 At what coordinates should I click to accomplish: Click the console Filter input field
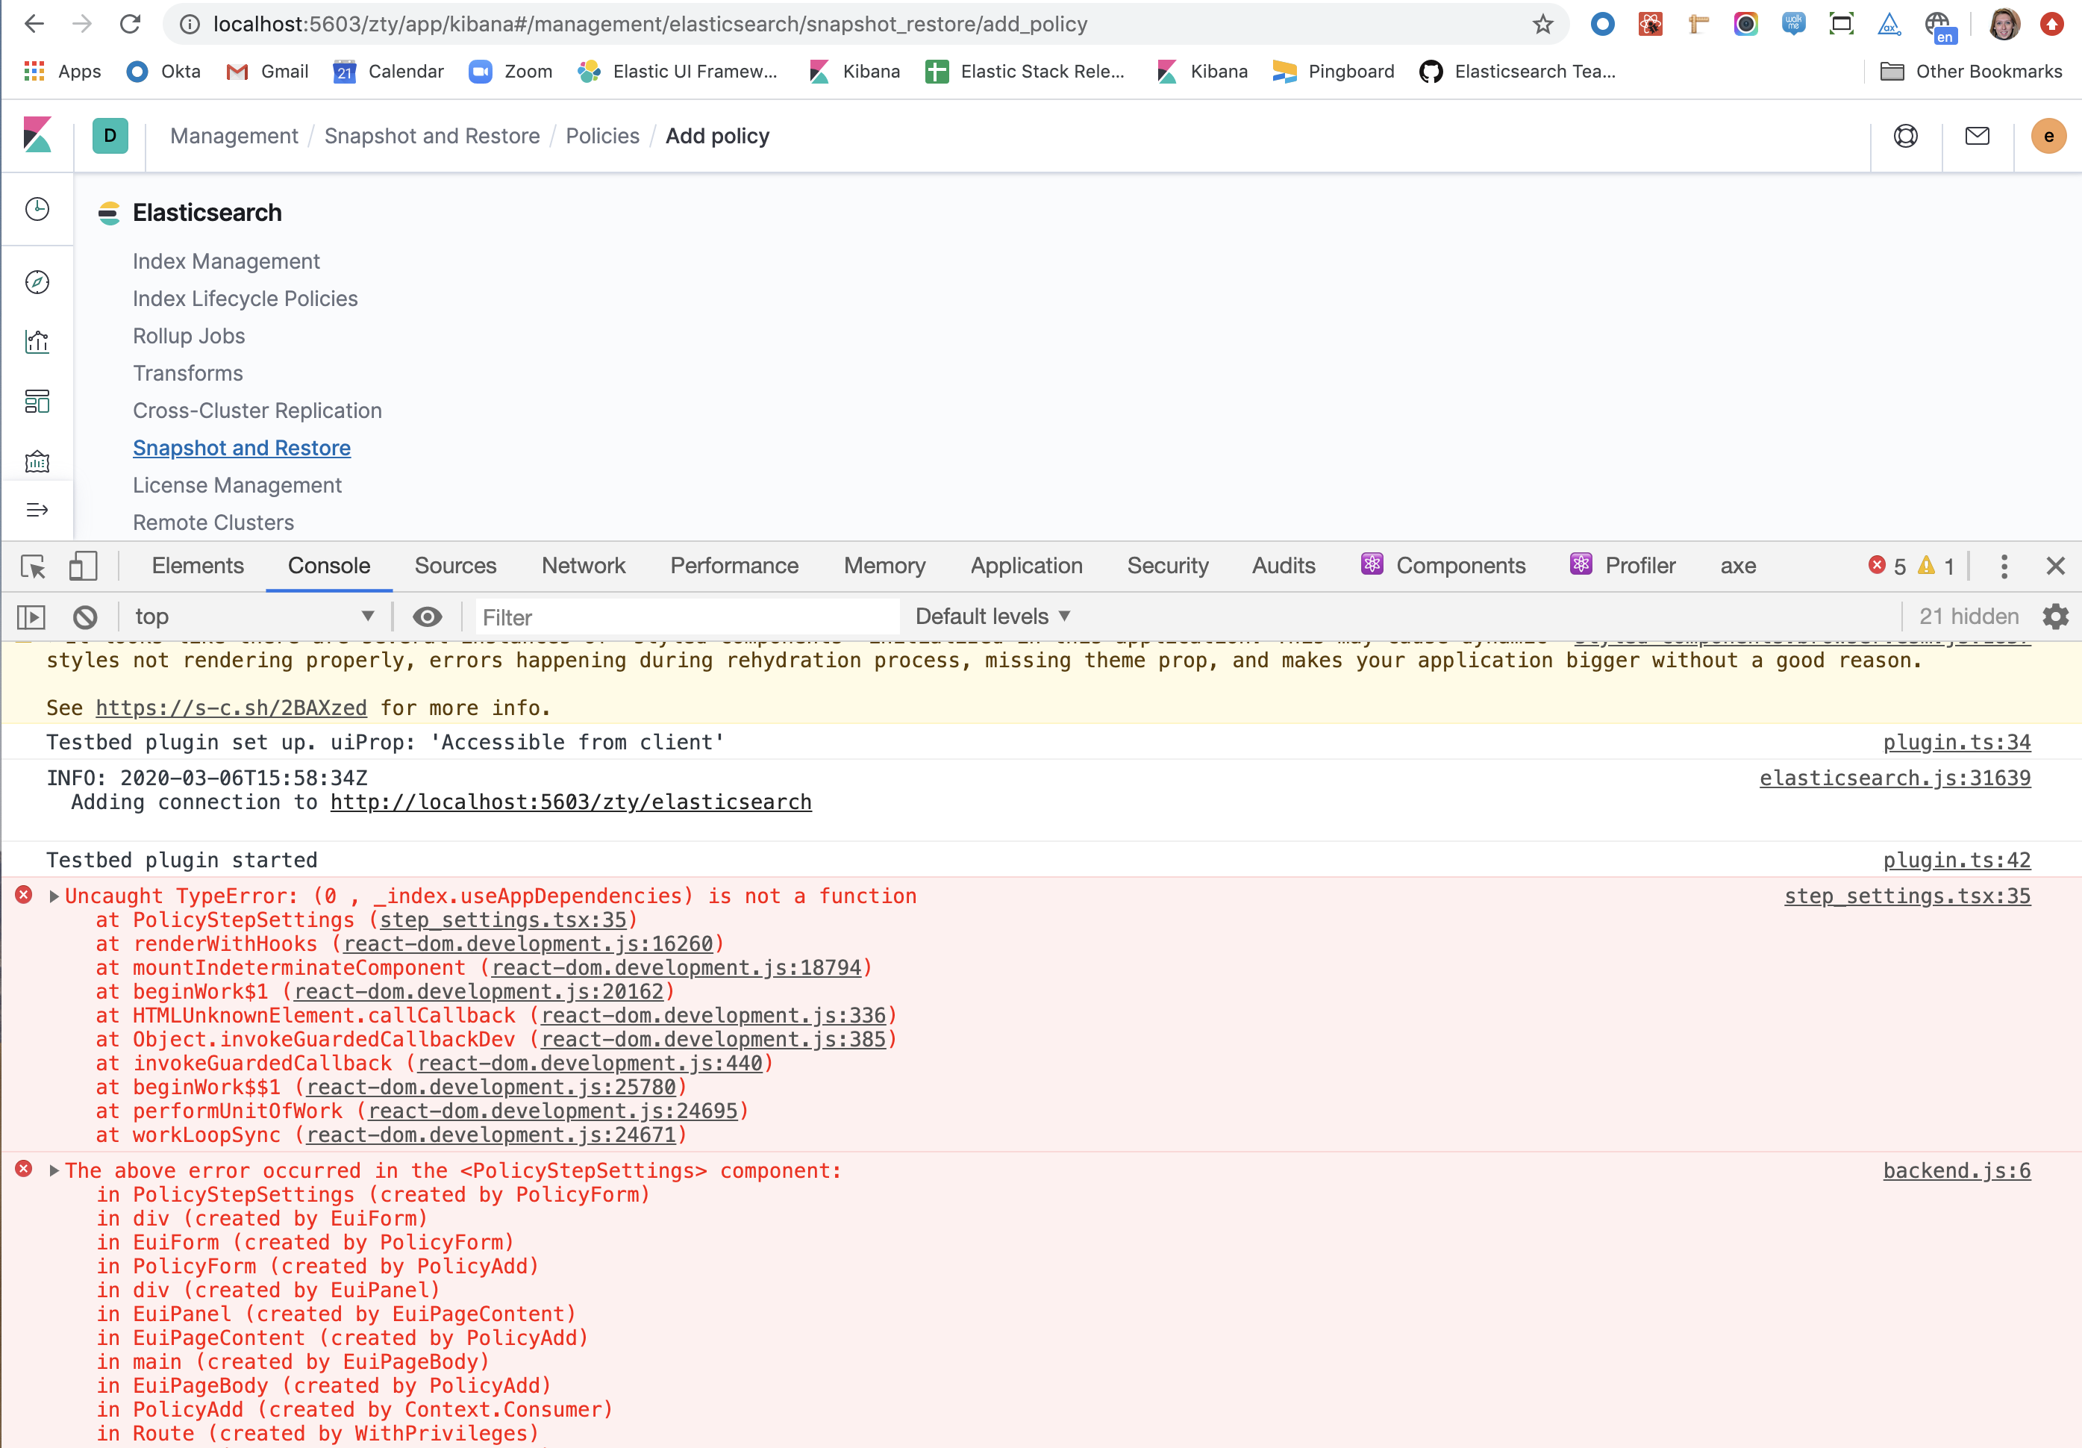click(x=687, y=617)
